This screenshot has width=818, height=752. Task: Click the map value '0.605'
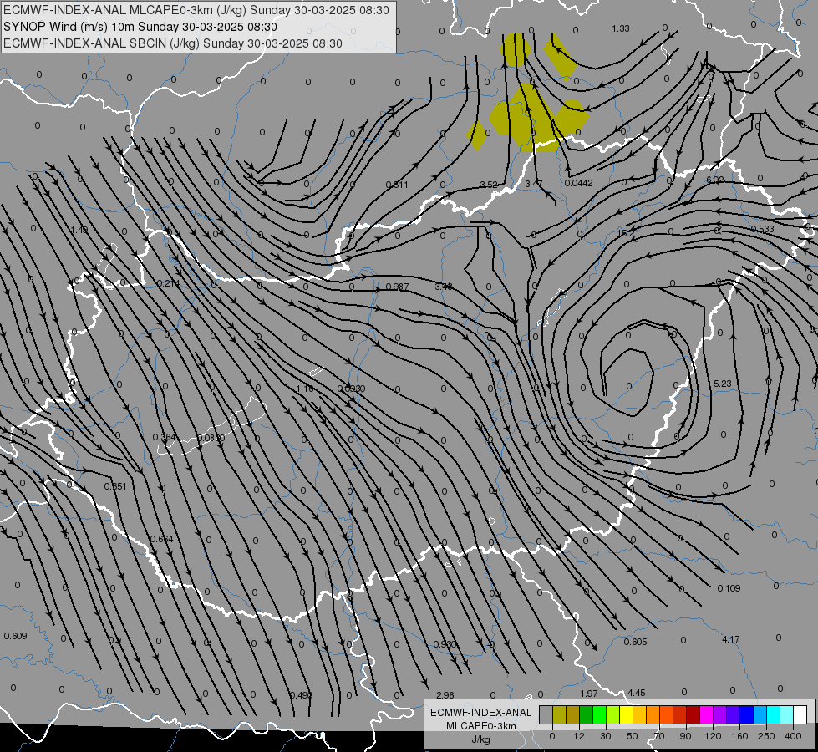635,642
